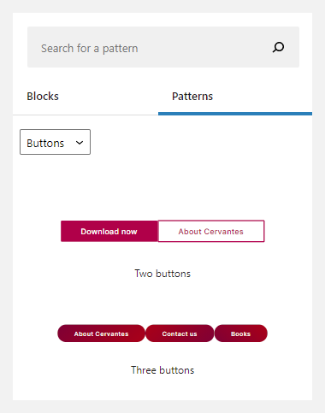Click the solid Download now button

pyautogui.click(x=109, y=231)
